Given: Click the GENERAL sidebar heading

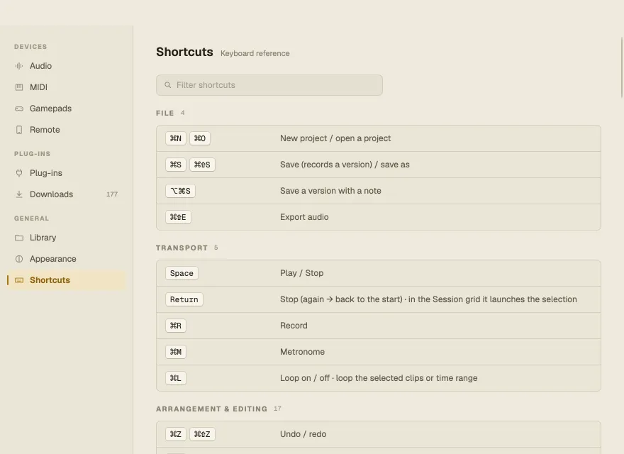Looking at the screenshot, I should (x=31, y=218).
